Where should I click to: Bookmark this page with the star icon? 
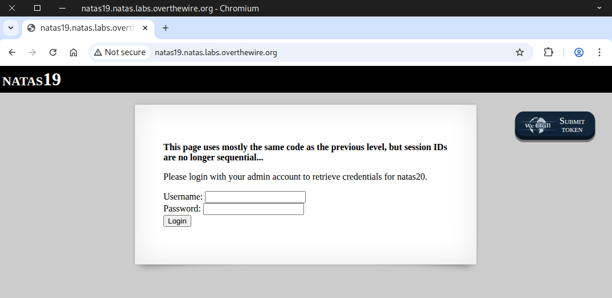click(x=519, y=52)
